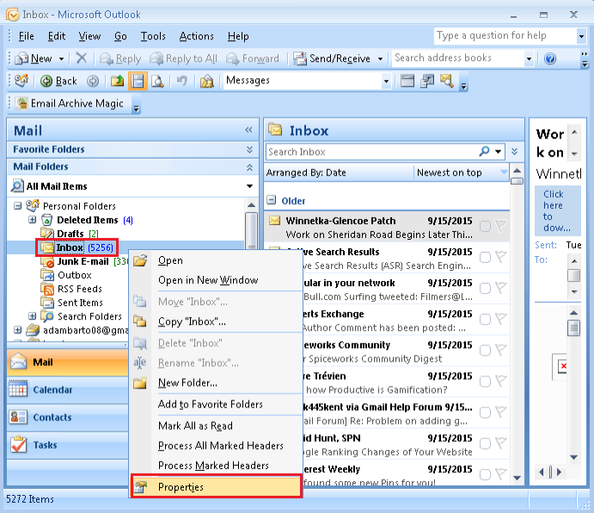Click the Forward toolbar button
Viewport: 594px width, 513px height.
coord(252,58)
